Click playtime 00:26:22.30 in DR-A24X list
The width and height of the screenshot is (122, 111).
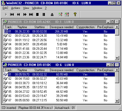coord(22,31)
